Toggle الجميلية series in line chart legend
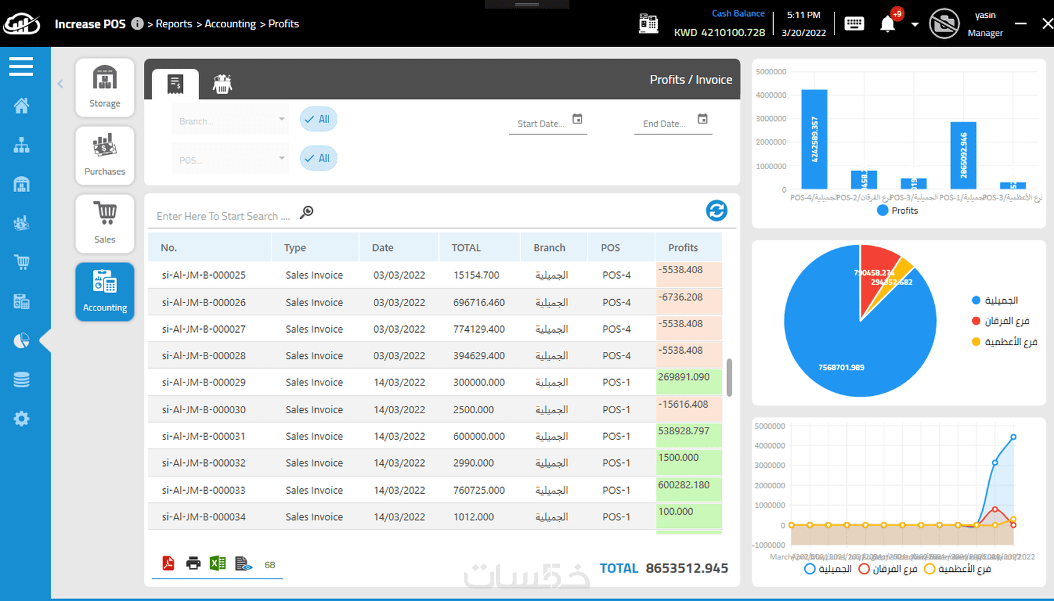The image size is (1054, 601). [828, 569]
